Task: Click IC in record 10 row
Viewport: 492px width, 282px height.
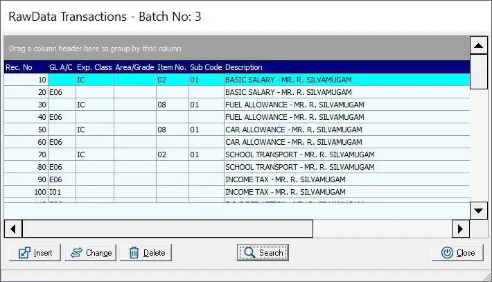Action: (x=95, y=80)
